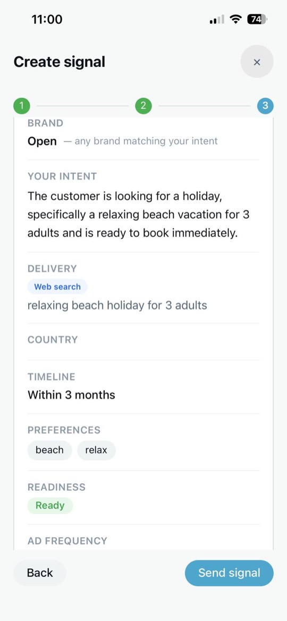The image size is (287, 621).
Task: Open the Brand section set to Open
Action: tap(143, 133)
